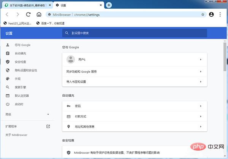Click the arrow on the 密码 row
The image size is (228, 159).
click(x=201, y=106)
